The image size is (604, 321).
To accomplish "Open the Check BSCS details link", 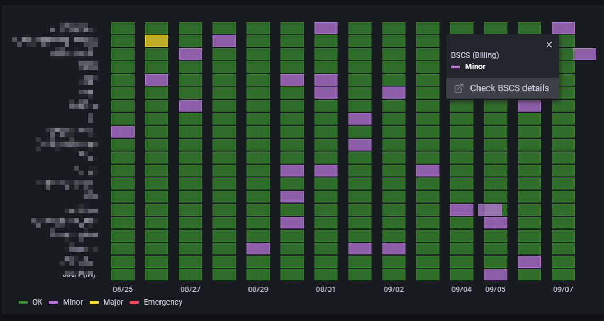I will tap(509, 88).
